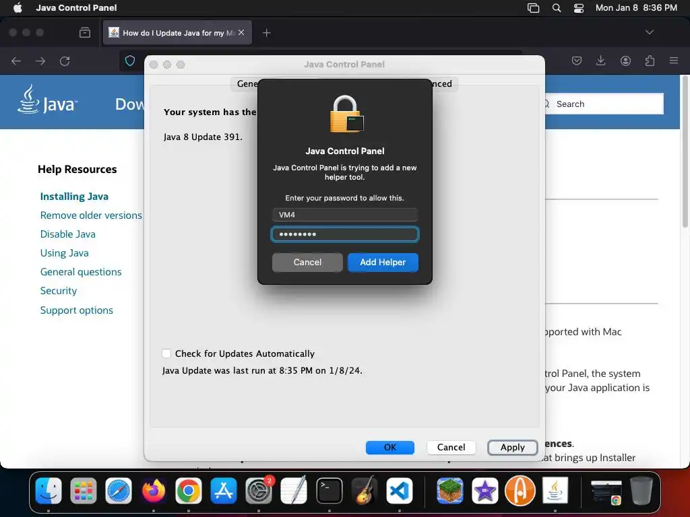Open the Firefox extensions icon
Viewport: 690px width, 517px height.
[x=650, y=61]
